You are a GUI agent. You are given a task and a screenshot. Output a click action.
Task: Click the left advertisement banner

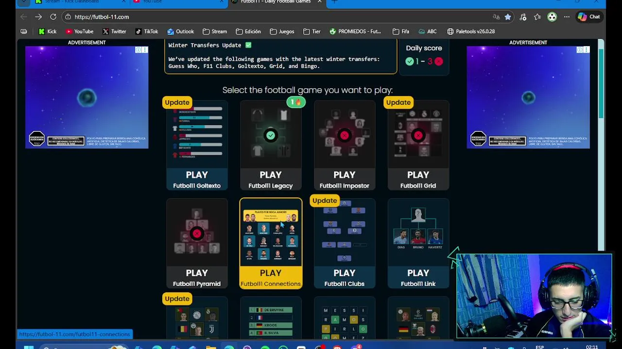[86, 97]
